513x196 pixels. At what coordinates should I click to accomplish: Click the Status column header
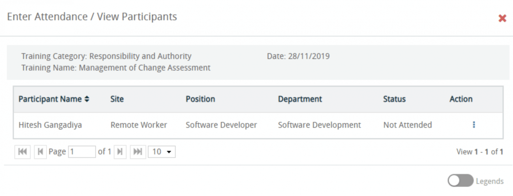click(x=394, y=99)
